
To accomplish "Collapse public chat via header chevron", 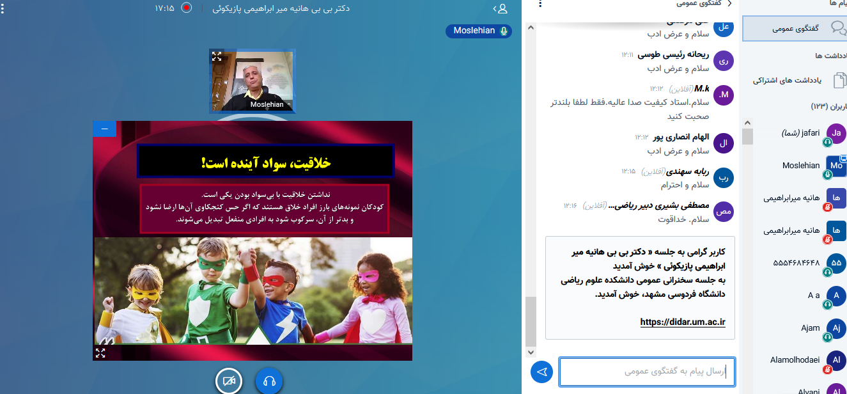I will tap(729, 4).
